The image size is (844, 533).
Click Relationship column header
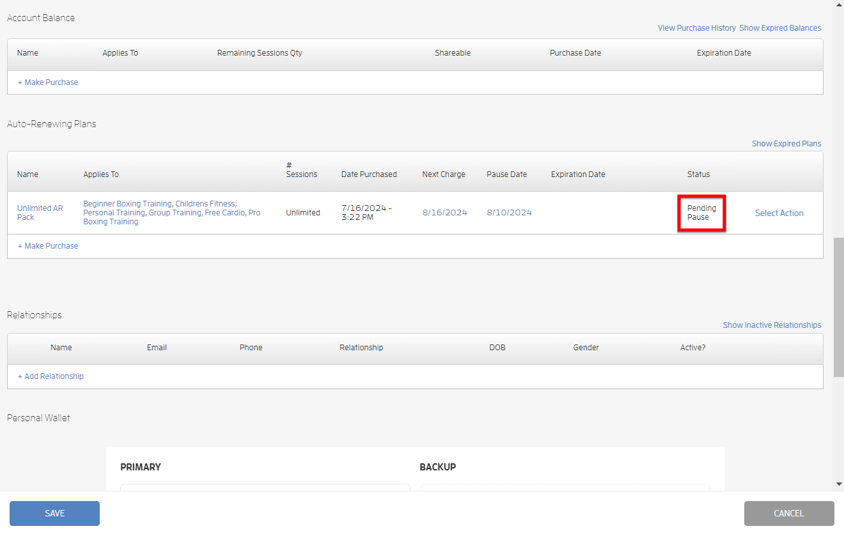361,348
